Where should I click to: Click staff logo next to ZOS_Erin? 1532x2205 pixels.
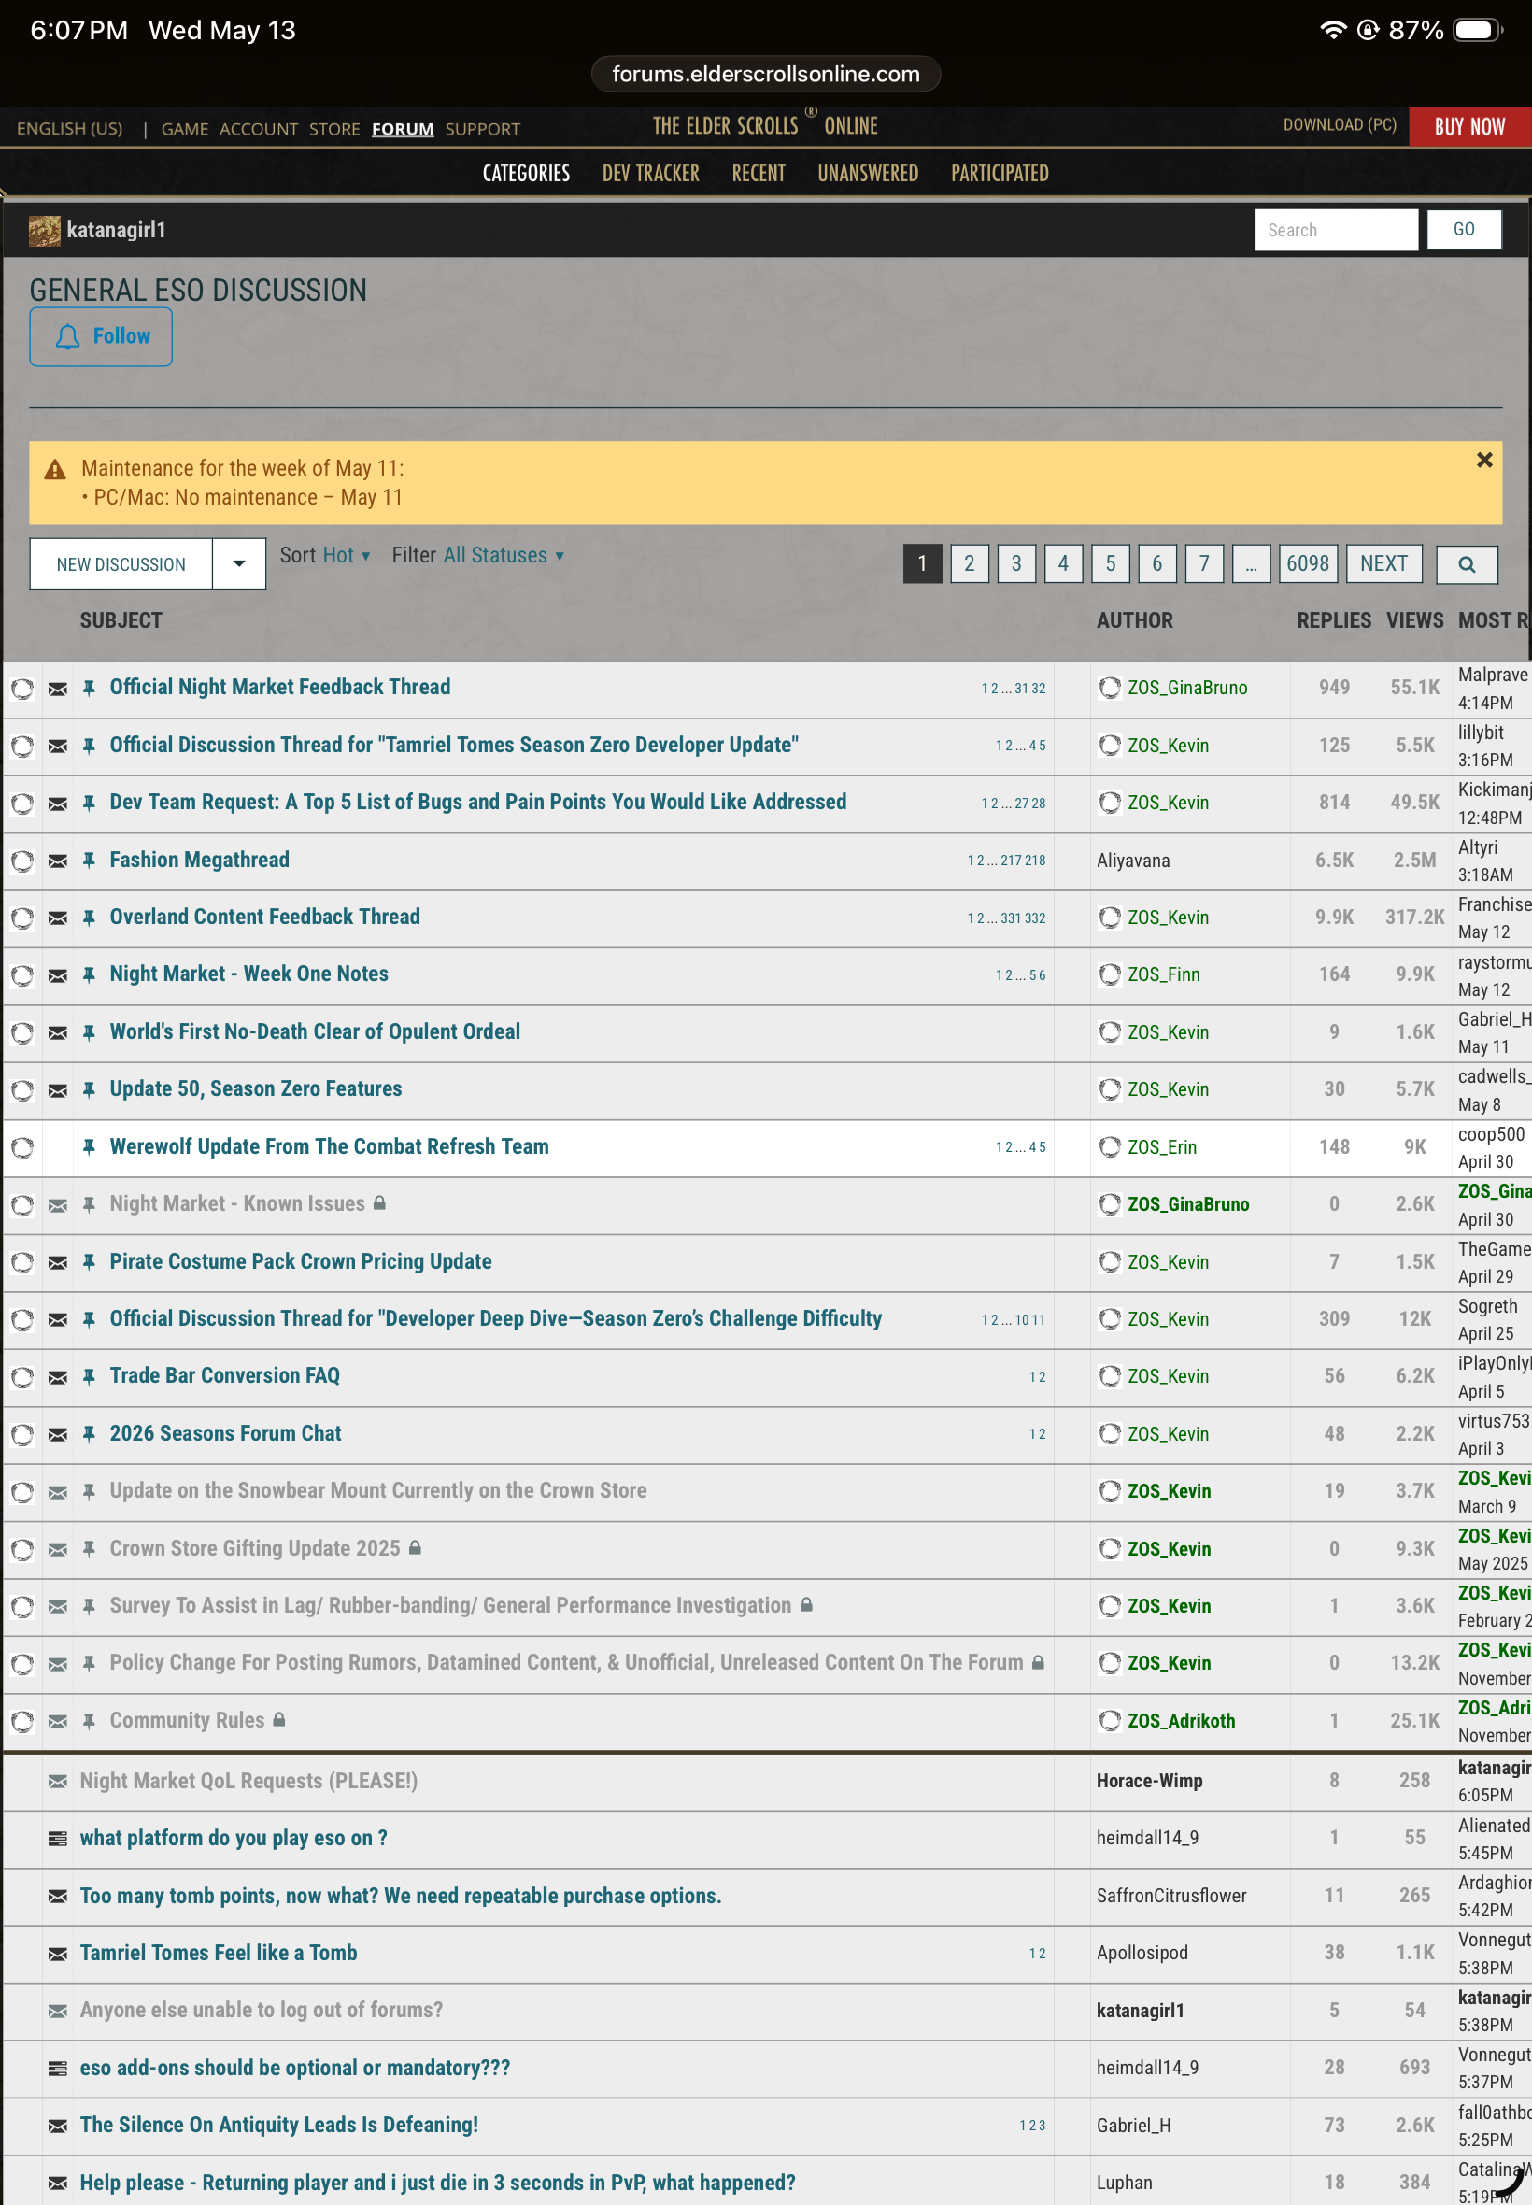(x=1110, y=1147)
